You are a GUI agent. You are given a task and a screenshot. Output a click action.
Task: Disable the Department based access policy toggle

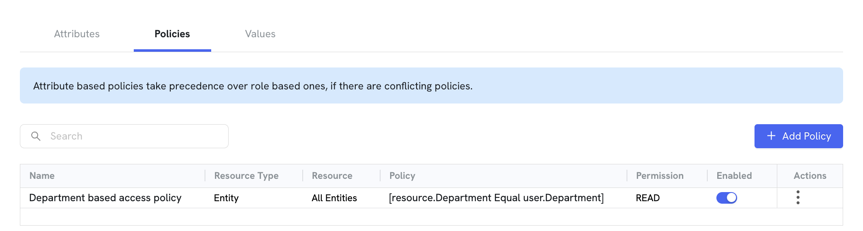coord(726,198)
